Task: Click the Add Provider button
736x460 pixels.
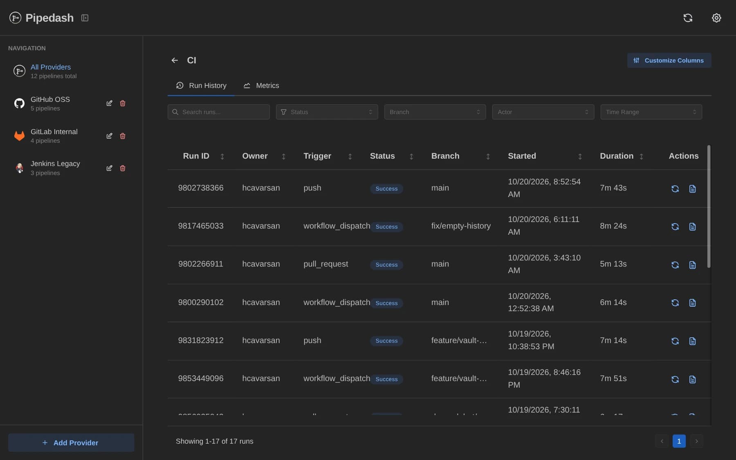Action: click(x=71, y=443)
